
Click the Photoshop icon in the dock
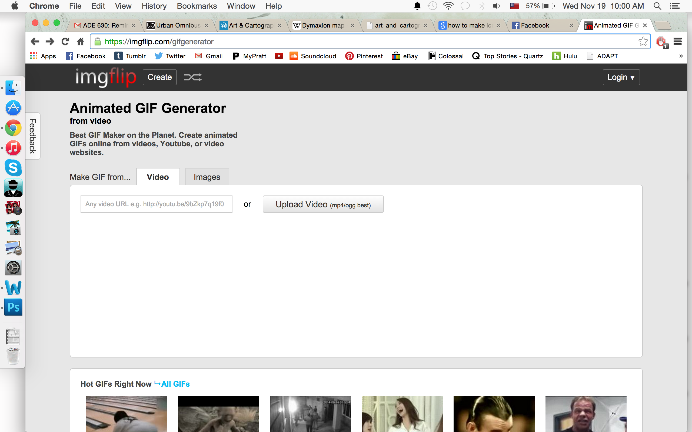click(x=13, y=308)
